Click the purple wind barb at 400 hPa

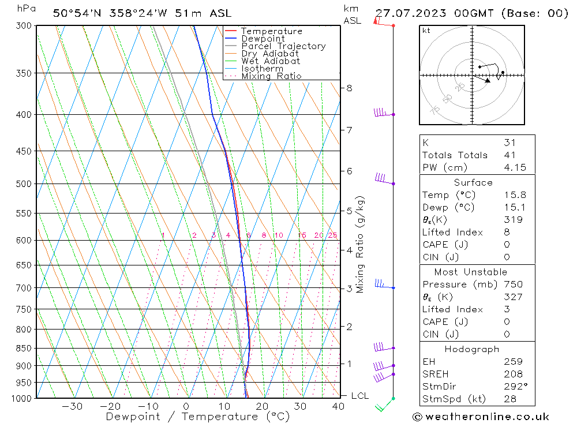point(384,113)
